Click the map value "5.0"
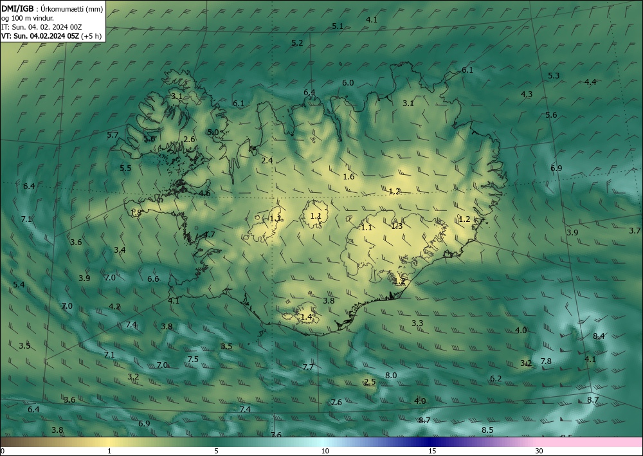This screenshot has width=643, height=456. click(213, 132)
